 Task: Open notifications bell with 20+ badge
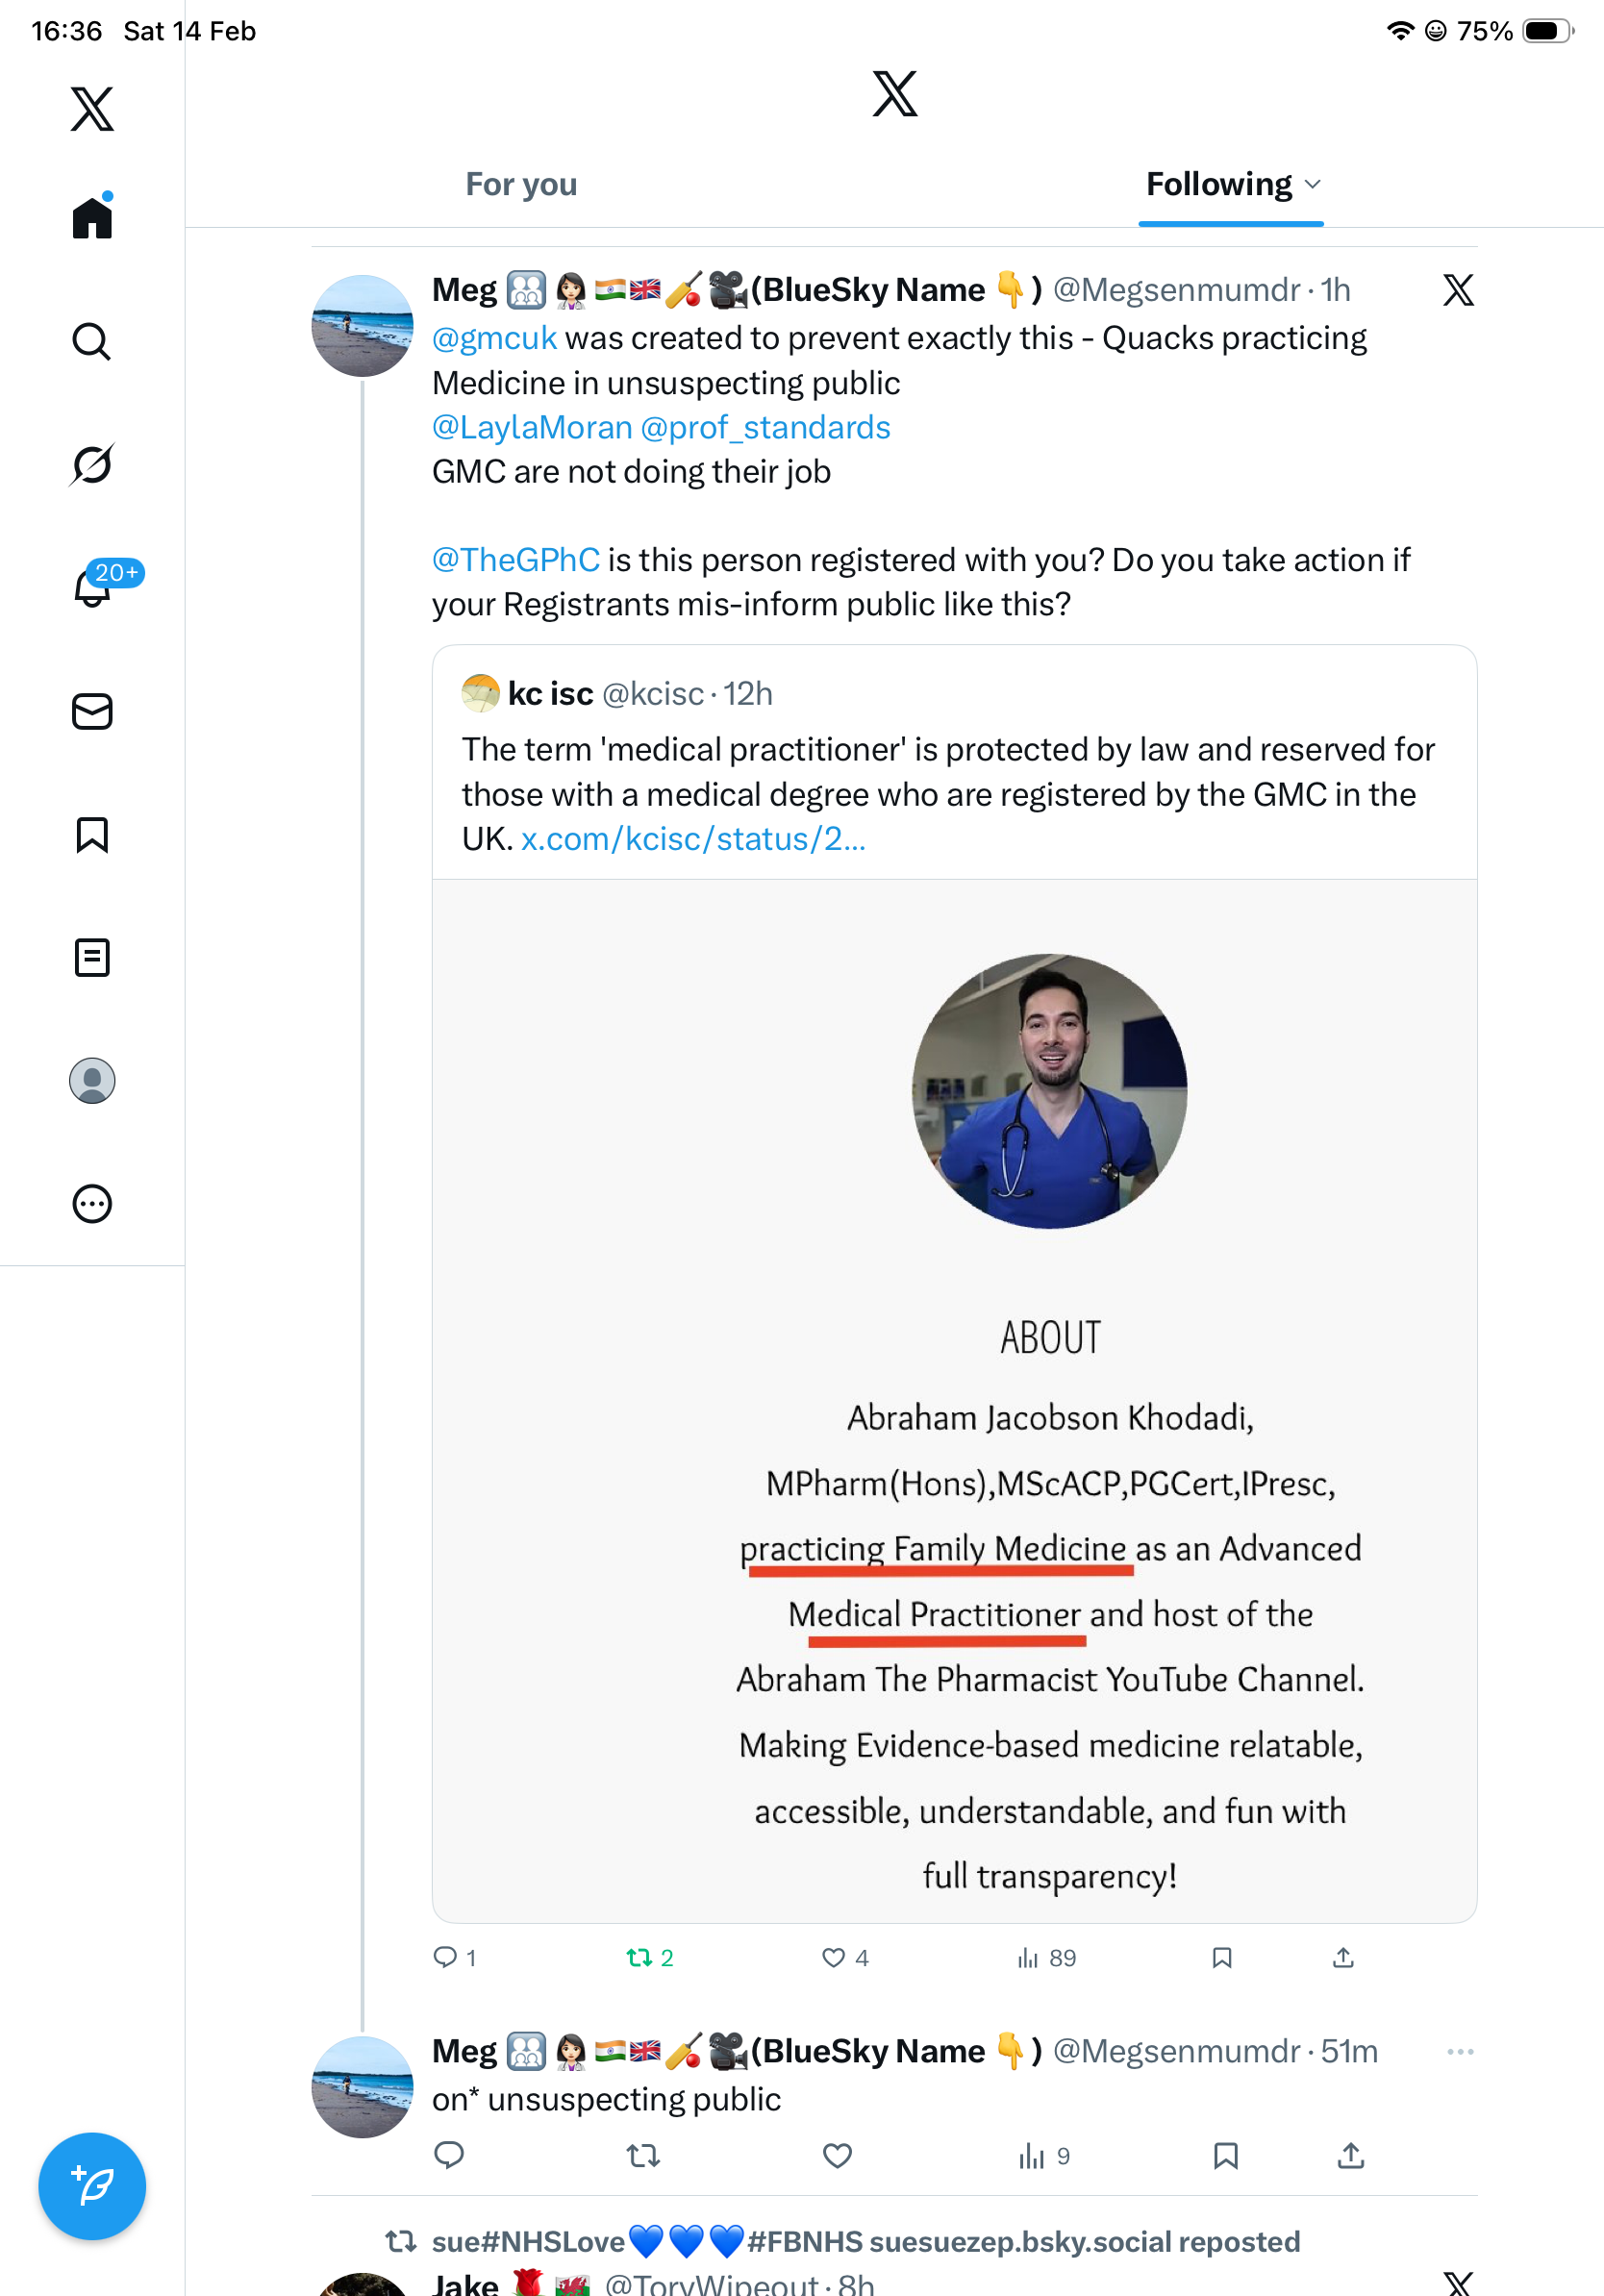[94, 588]
